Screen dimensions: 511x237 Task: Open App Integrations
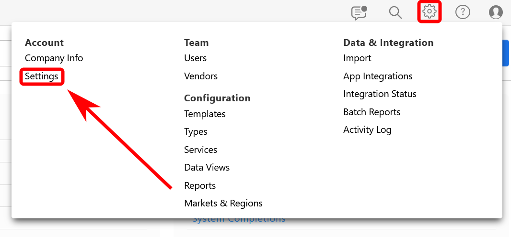coord(378,76)
